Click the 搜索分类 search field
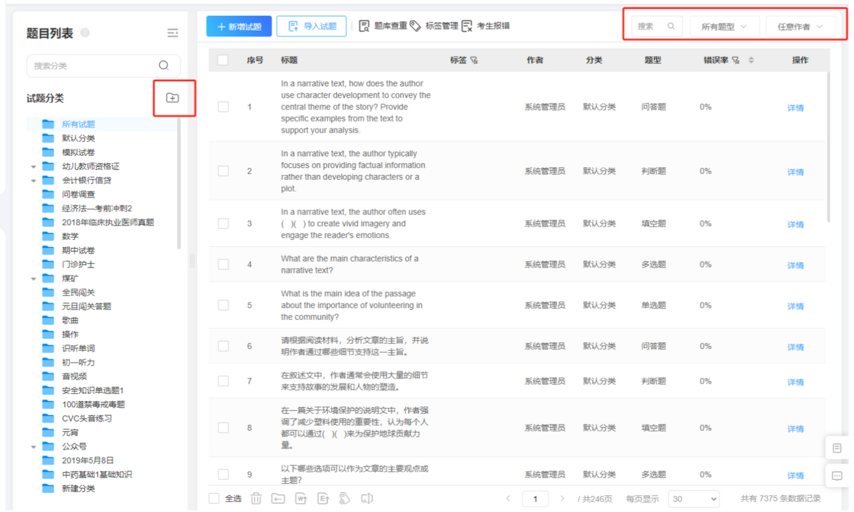The image size is (854, 512). coord(103,66)
